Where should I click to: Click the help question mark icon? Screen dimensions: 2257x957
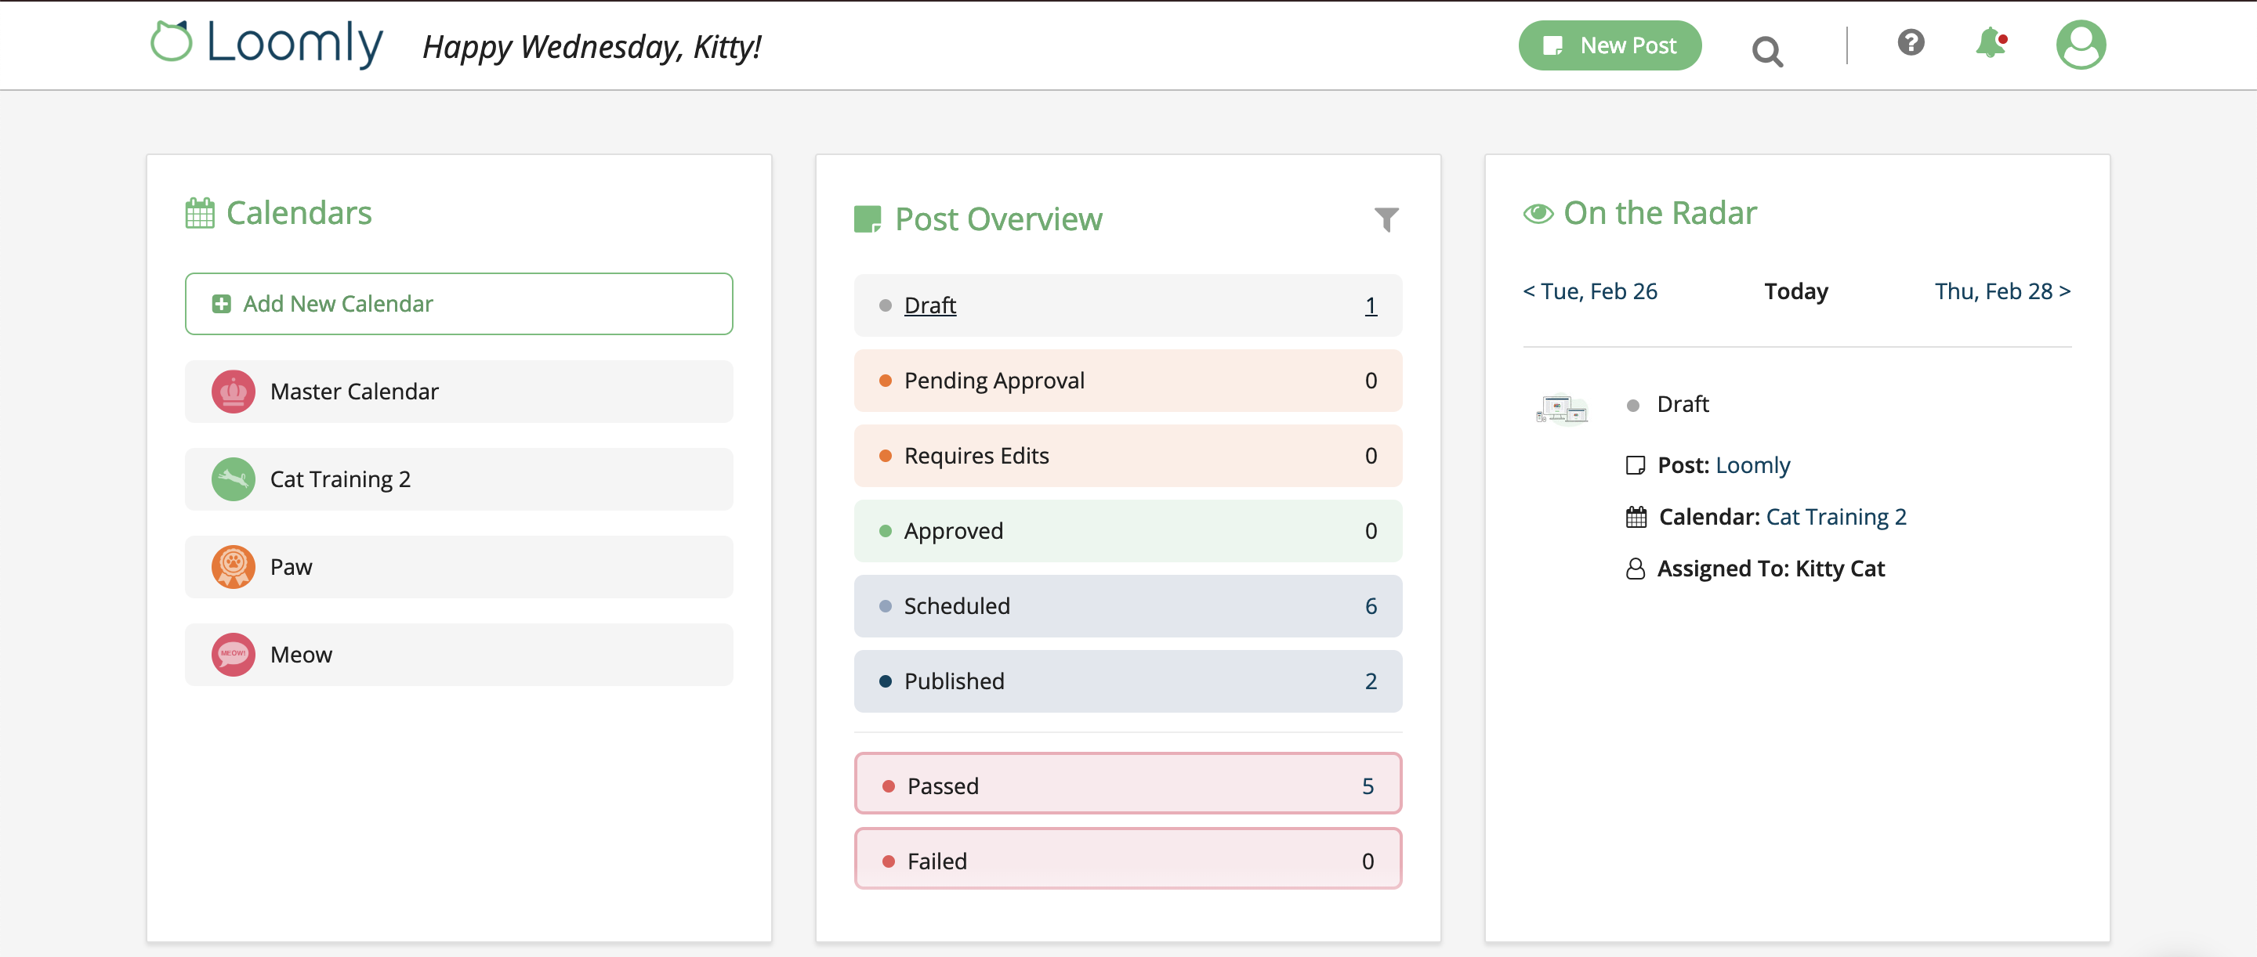coord(1911,43)
